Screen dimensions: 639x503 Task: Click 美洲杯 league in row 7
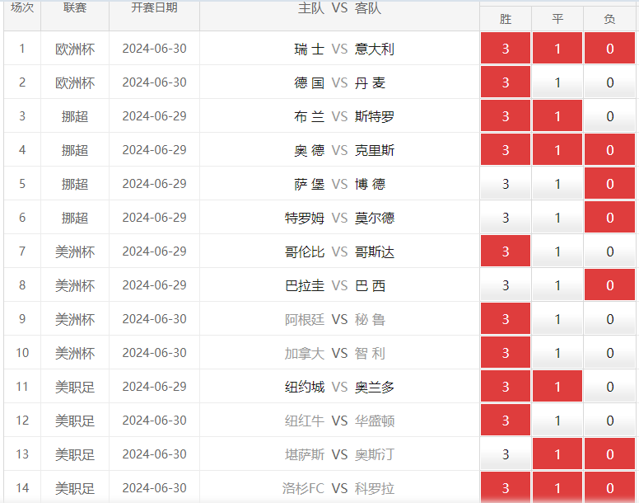click(75, 251)
